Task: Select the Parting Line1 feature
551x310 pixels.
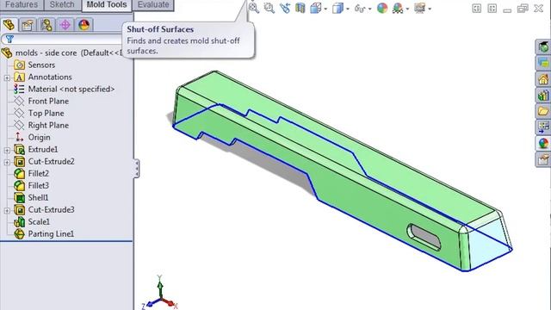Action: point(51,233)
